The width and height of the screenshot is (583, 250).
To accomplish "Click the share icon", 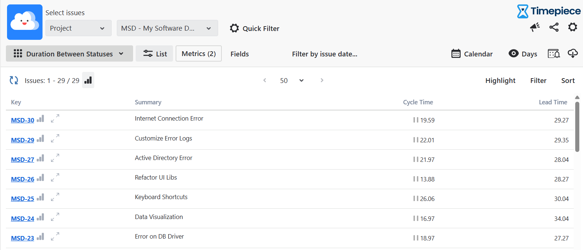I will (554, 27).
